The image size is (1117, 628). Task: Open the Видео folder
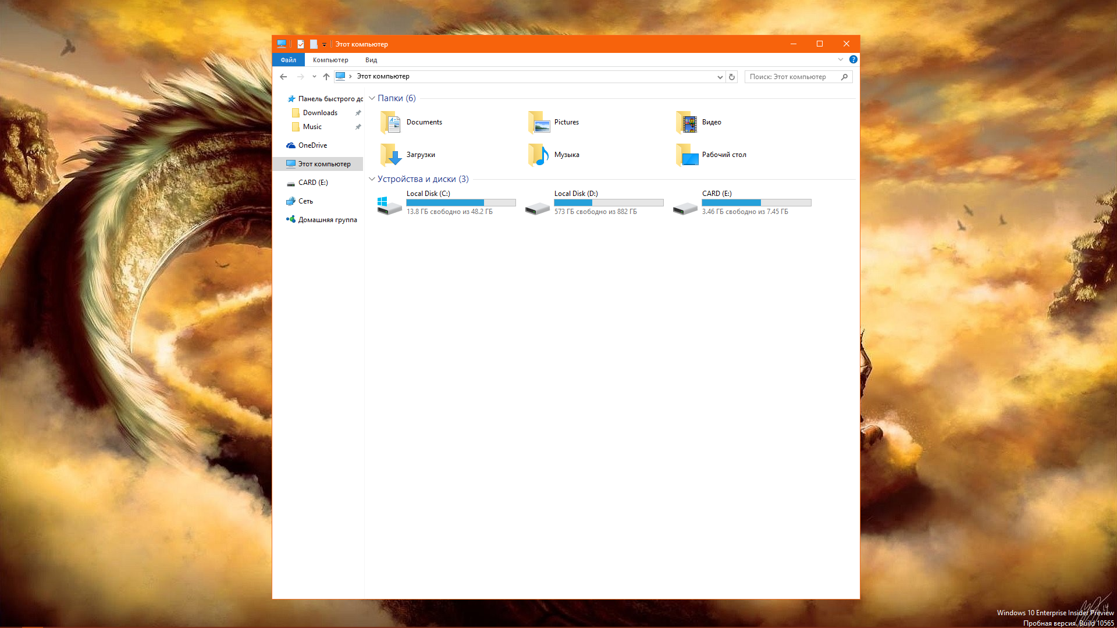point(699,122)
